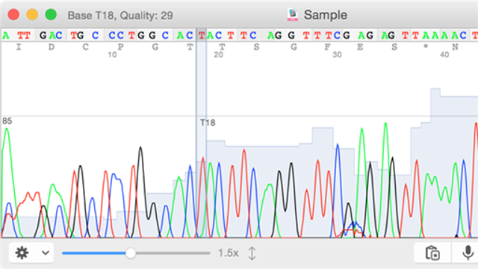Click the T18 trace label
Viewport: 478px width, 269px height.
pyautogui.click(x=208, y=123)
